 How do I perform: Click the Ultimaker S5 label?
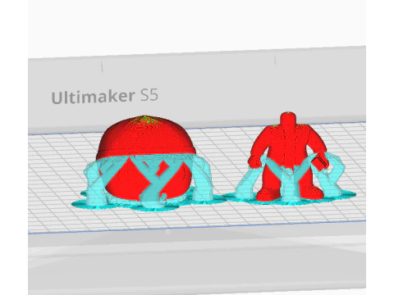105,97
